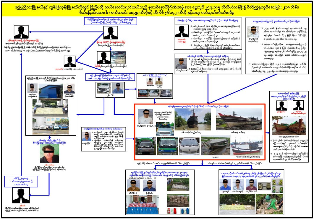Click the silhouette above the red 'SSPP' caption

pyautogui.click(x=110, y=33)
